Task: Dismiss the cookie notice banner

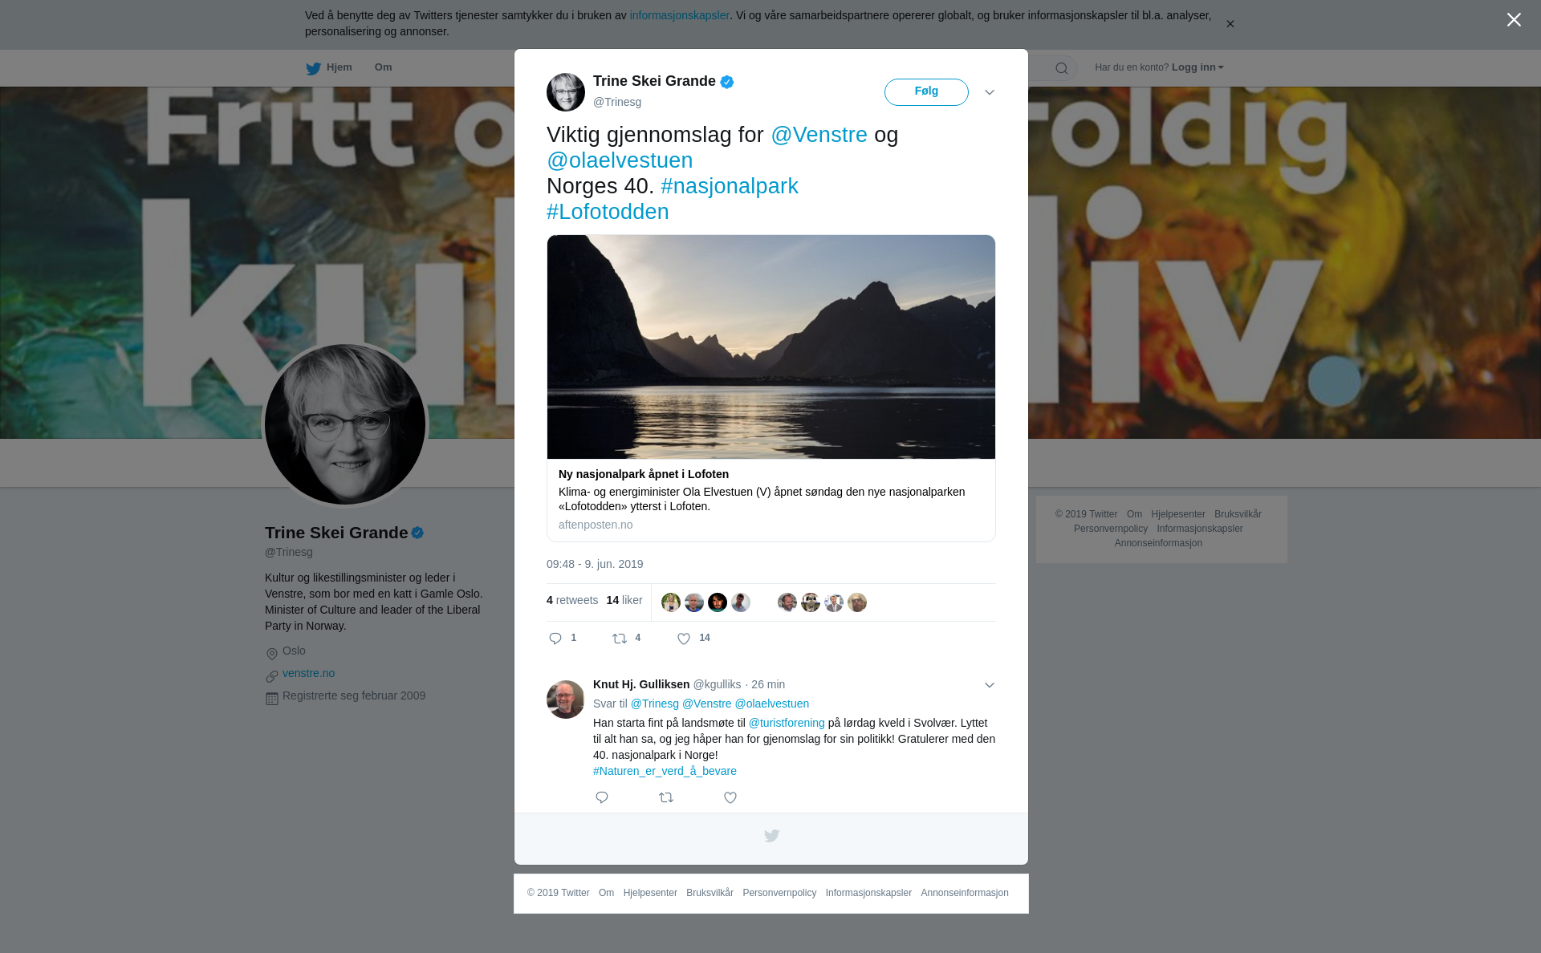Action: coord(1230,24)
